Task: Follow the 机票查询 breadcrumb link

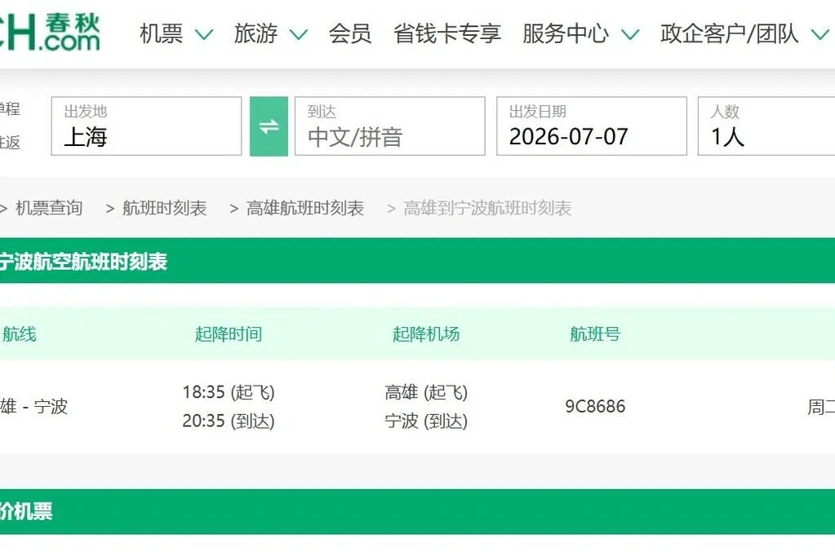Action: click(49, 208)
